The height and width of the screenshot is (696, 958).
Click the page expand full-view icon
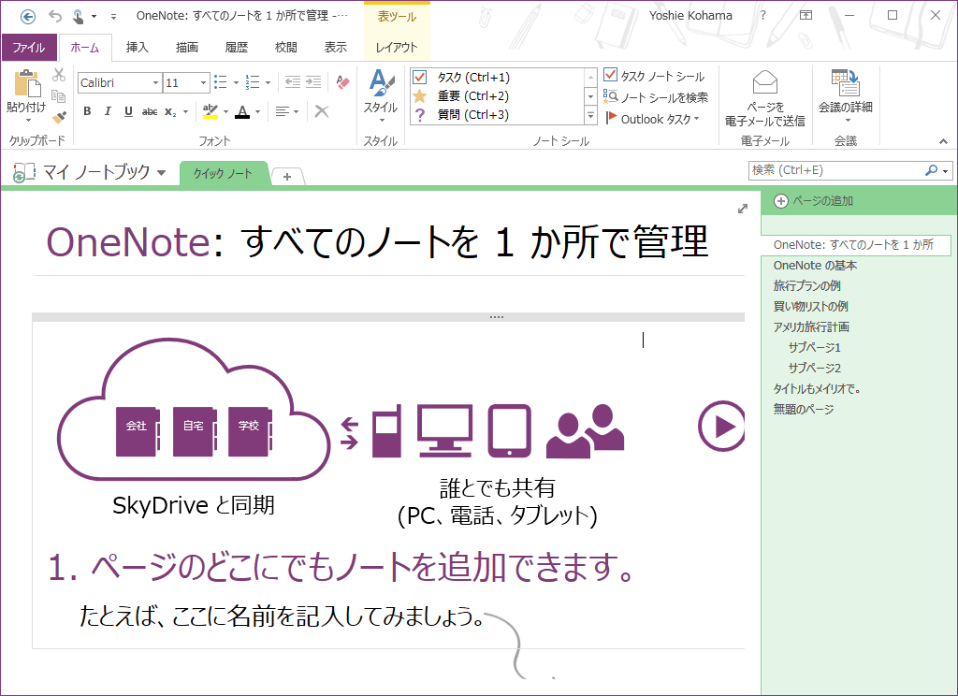click(743, 209)
